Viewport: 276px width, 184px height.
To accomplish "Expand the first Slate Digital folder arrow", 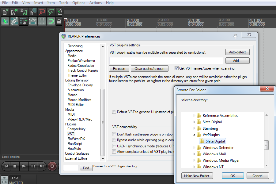I will tap(194, 122).
